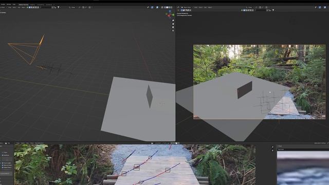Open View menu in right viewport header

(196, 7)
